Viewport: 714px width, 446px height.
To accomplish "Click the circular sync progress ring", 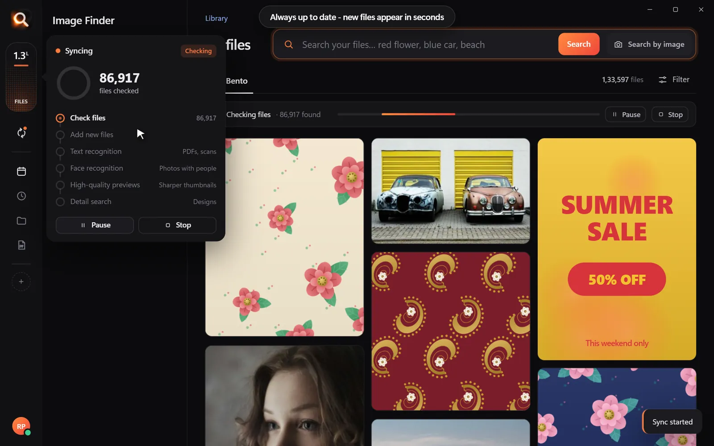I will click(74, 83).
